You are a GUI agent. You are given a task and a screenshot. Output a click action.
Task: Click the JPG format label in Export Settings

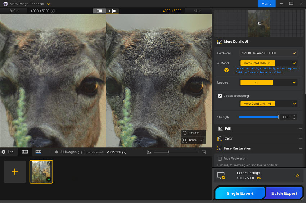[x=258, y=178]
